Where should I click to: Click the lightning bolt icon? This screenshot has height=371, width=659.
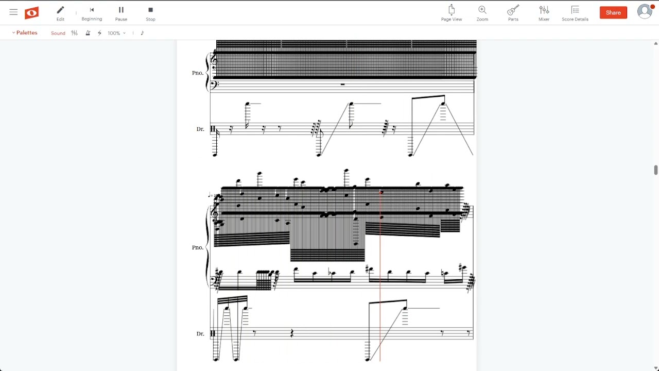tap(99, 33)
